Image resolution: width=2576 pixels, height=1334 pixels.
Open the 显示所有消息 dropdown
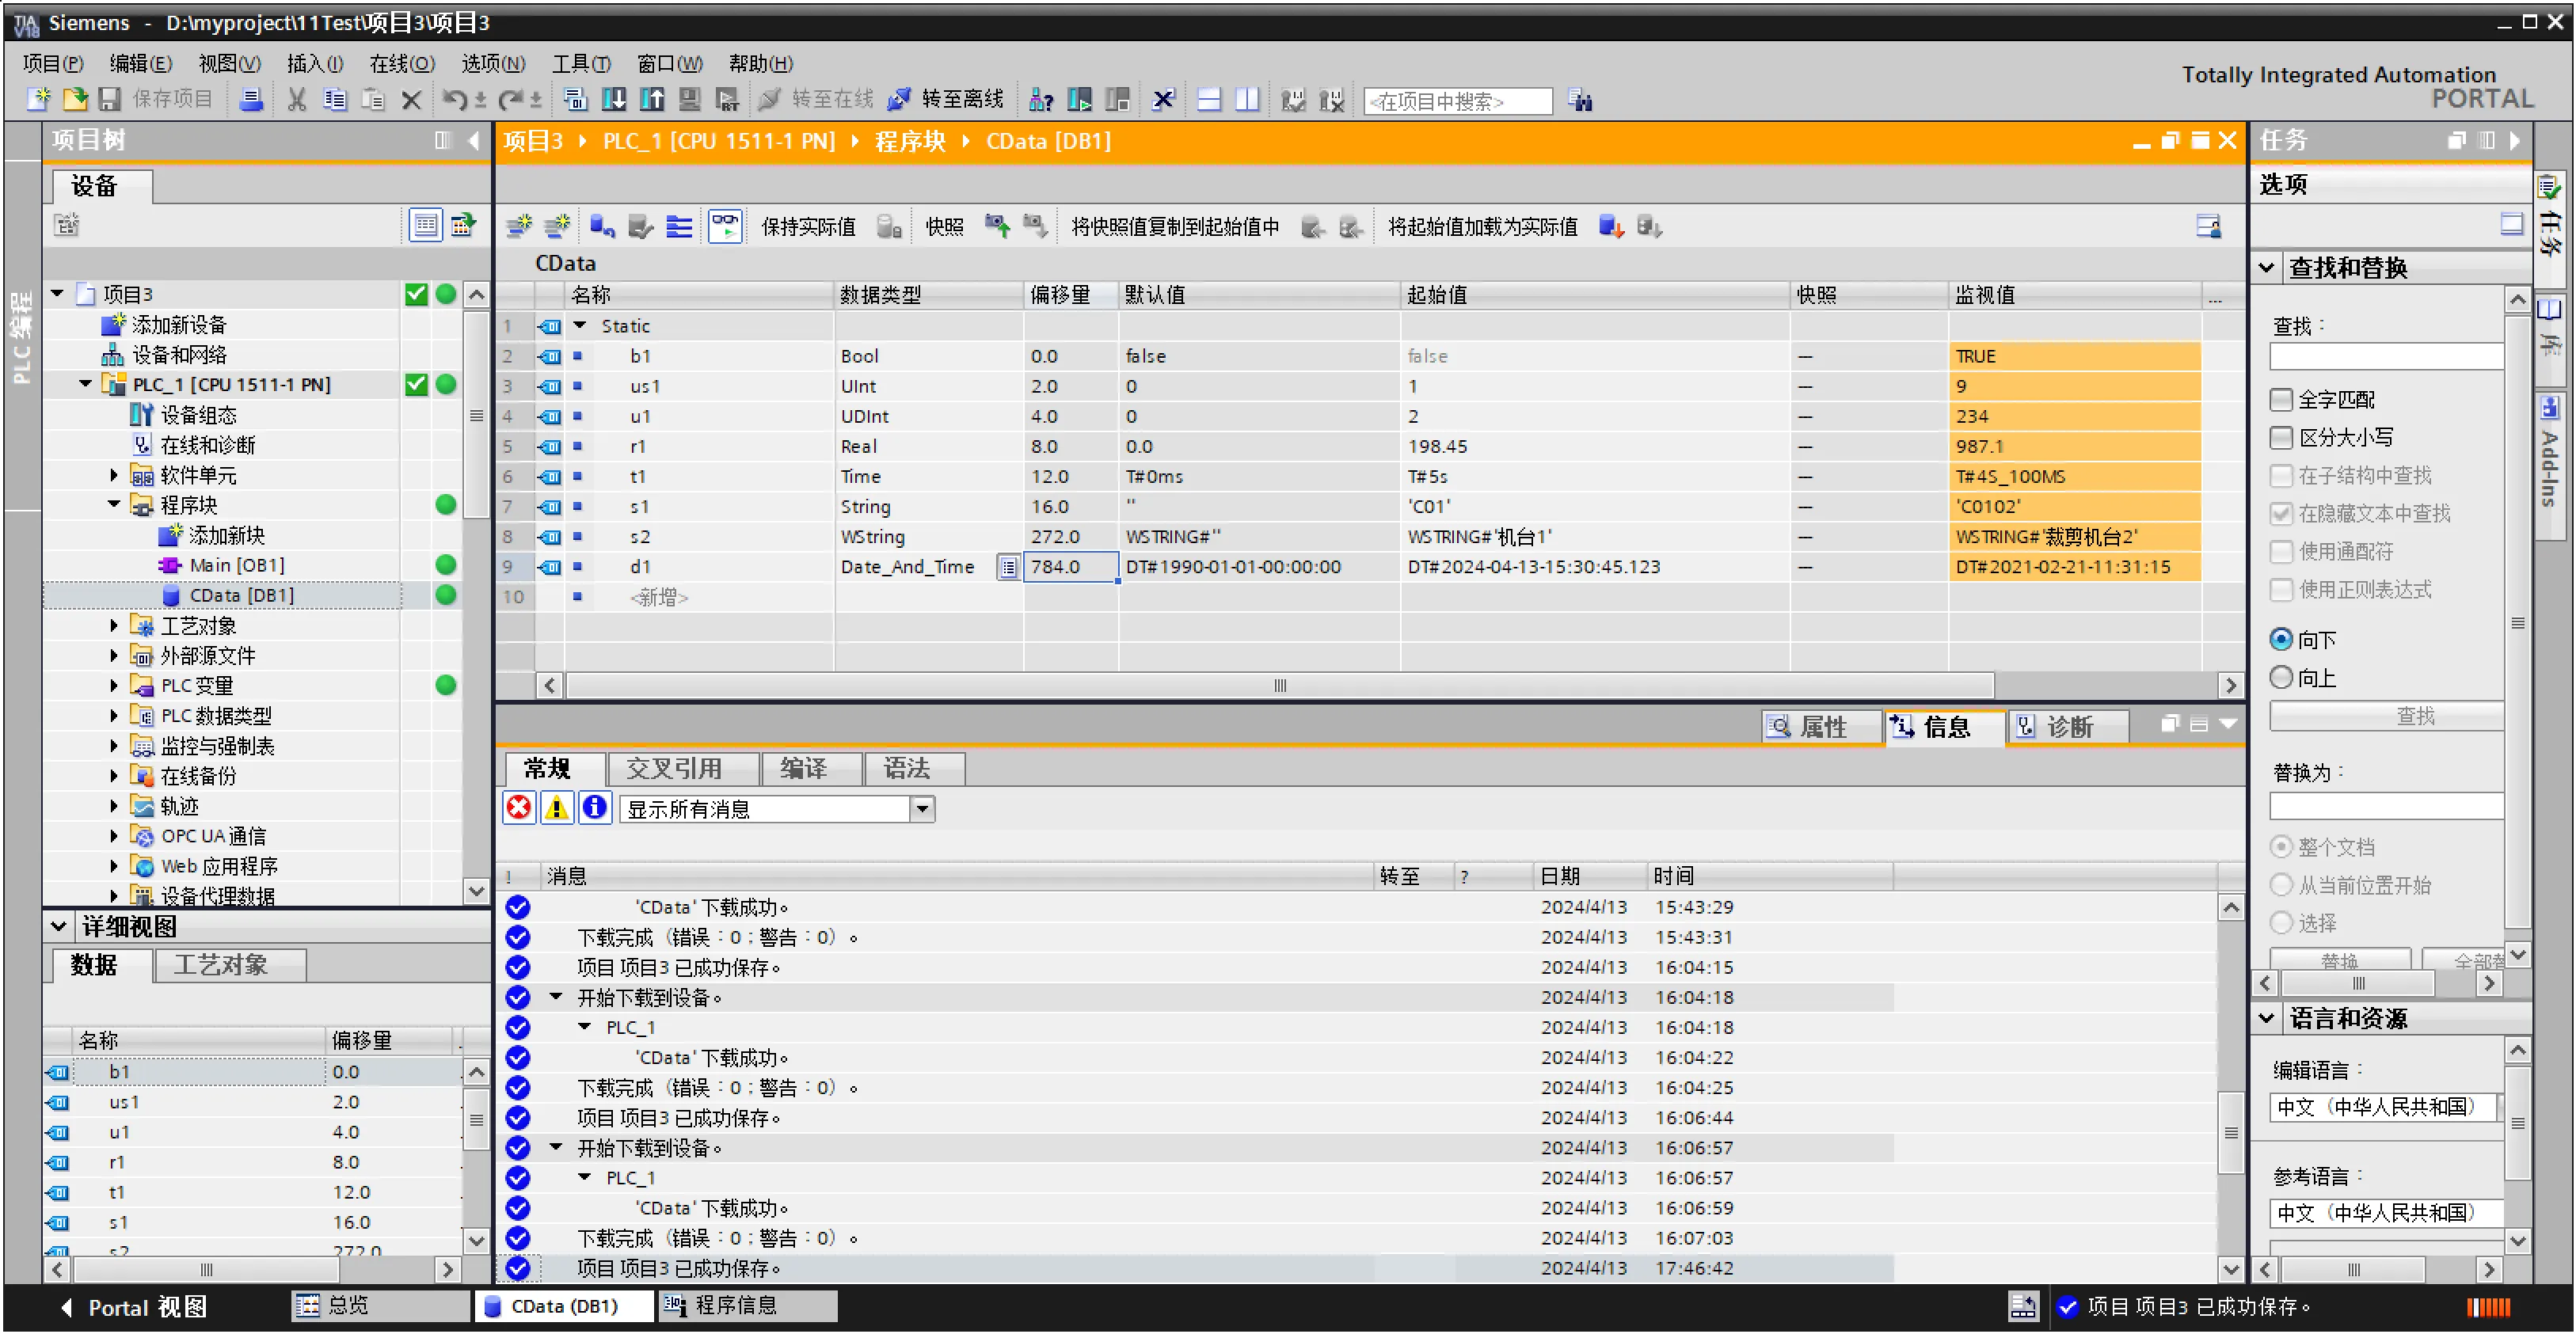(922, 808)
